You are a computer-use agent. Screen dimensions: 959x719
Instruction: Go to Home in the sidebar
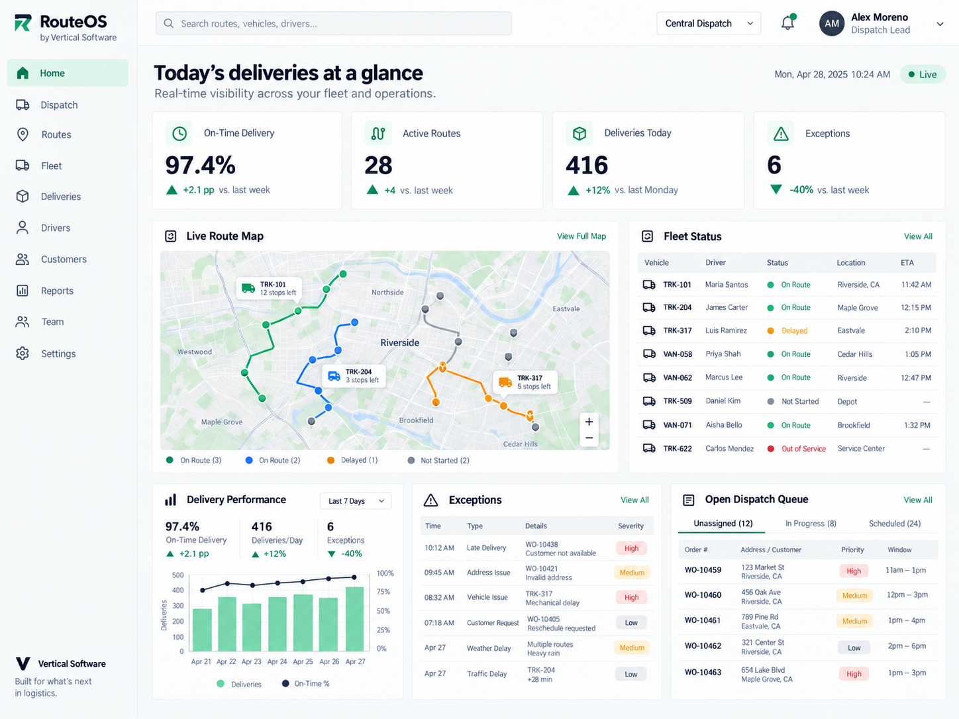[68, 73]
